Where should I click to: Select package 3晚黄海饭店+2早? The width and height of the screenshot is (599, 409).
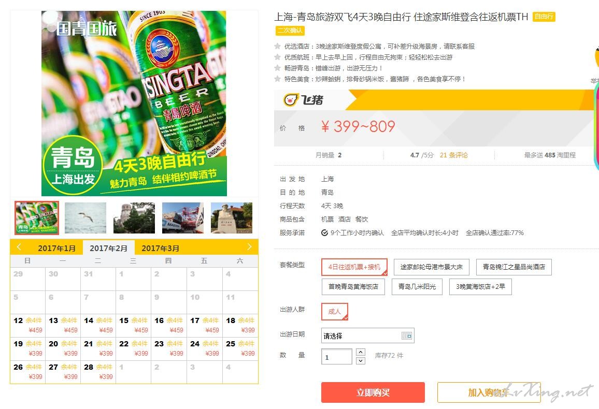point(480,286)
